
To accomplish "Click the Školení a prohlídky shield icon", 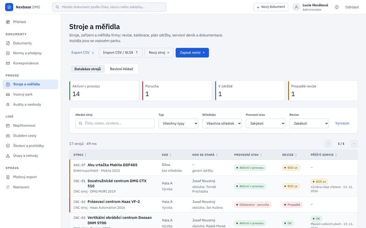I will point(8,145).
